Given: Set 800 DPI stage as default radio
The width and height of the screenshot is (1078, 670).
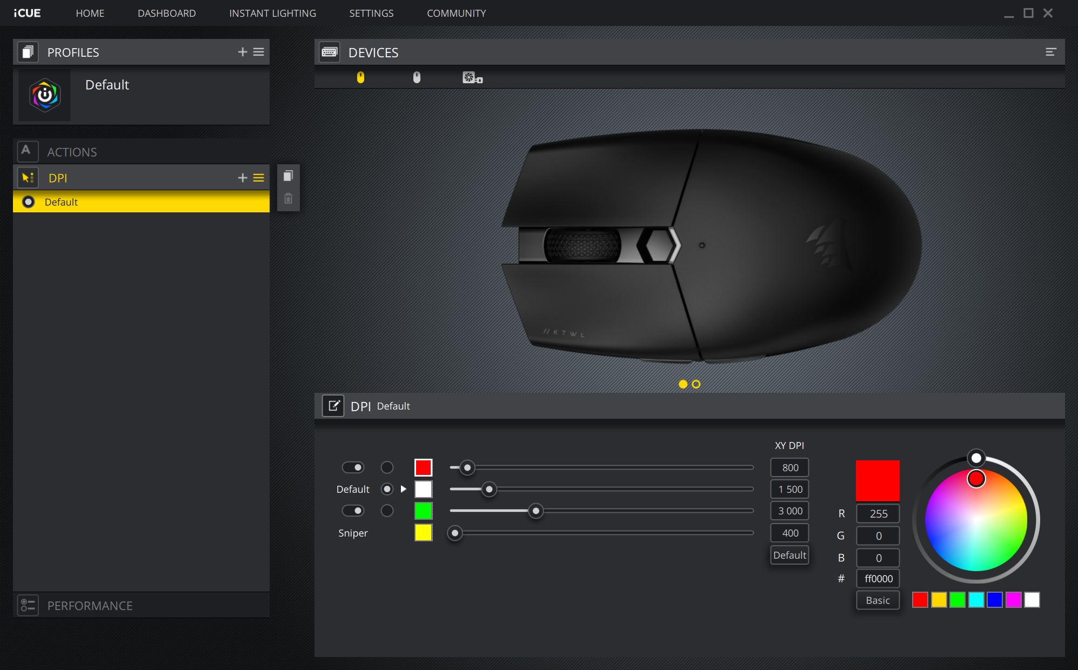Looking at the screenshot, I should point(387,467).
